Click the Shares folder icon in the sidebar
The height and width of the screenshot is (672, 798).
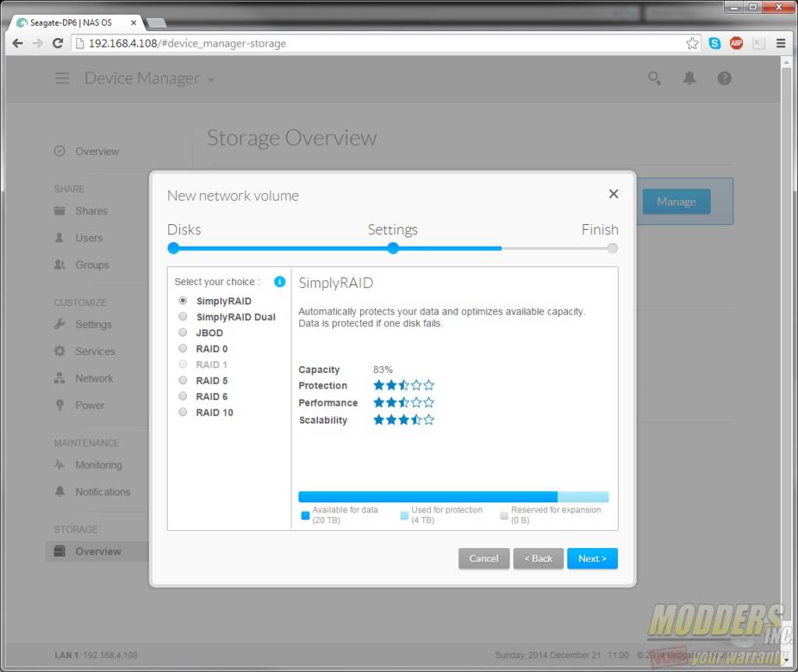[59, 210]
